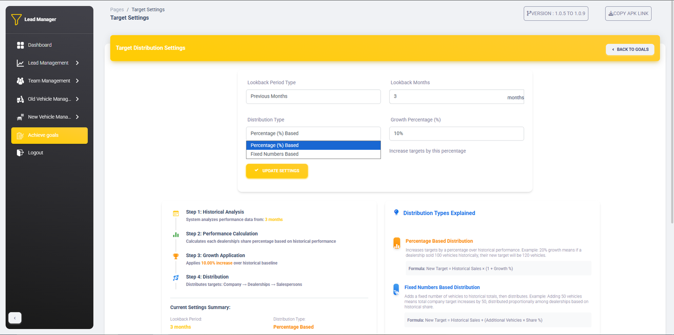
Task: Expand the Lead Management submenu chevron
Action: tap(78, 63)
